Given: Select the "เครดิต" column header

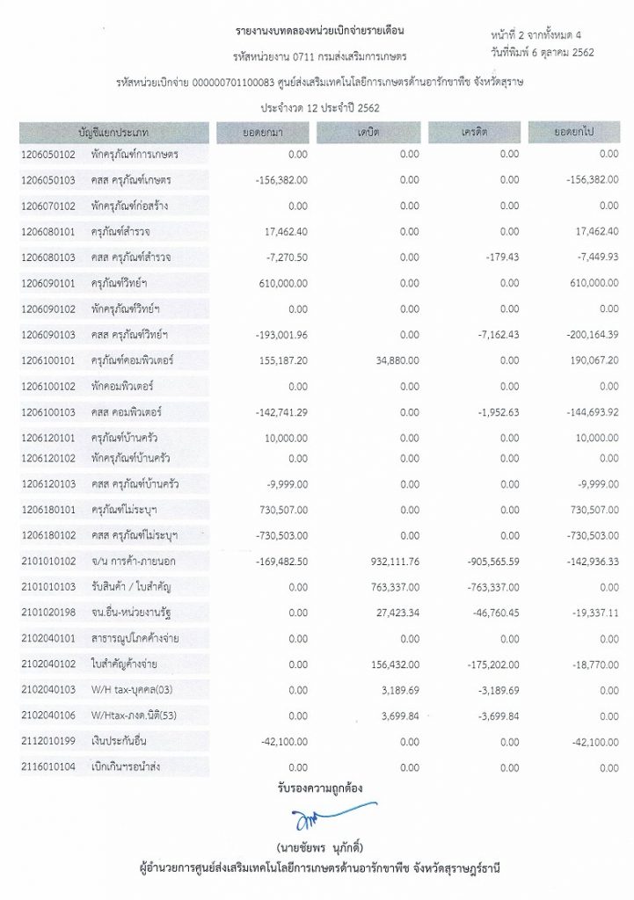Looking at the screenshot, I should [472, 131].
